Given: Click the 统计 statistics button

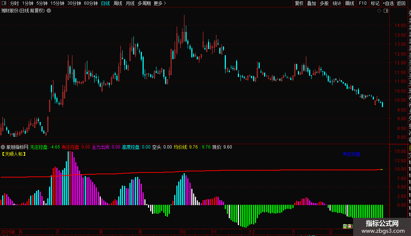Looking at the screenshot, I should tap(337, 3).
